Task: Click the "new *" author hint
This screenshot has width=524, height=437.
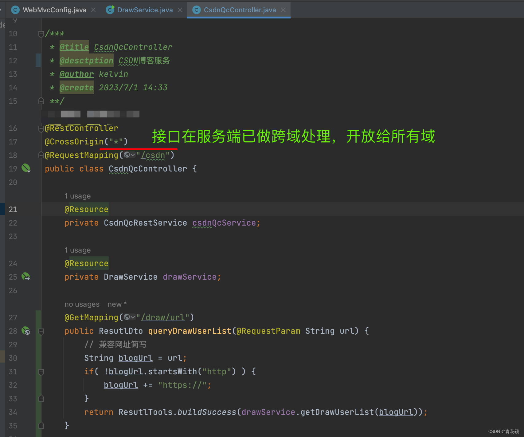Action: [x=117, y=304]
